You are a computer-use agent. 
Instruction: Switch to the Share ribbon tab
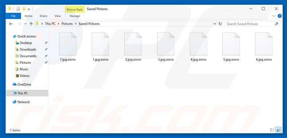point(43,16)
